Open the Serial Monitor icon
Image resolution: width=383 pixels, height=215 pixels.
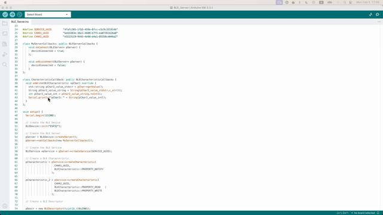pos(378,14)
